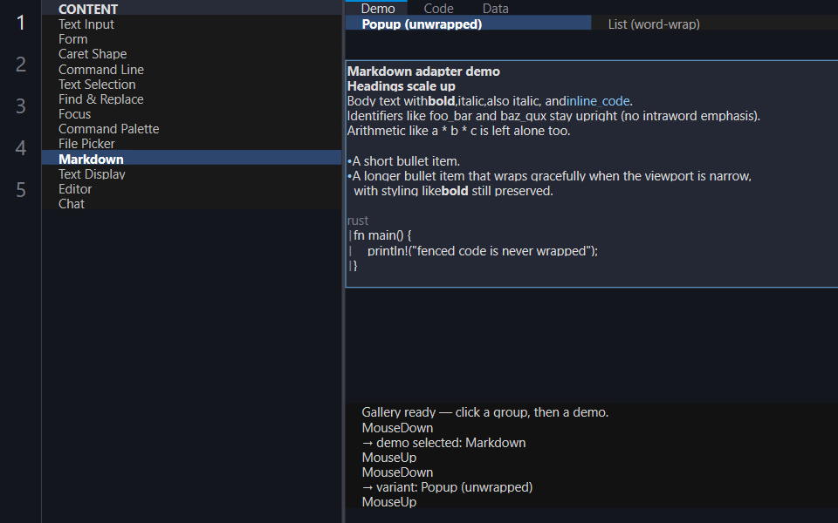Choose the Text Selection demo
The image size is (838, 523).
point(191,85)
